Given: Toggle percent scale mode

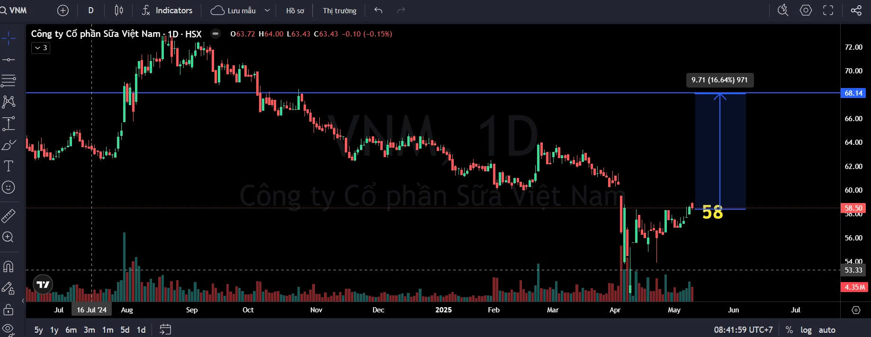Looking at the screenshot, I should [789, 330].
